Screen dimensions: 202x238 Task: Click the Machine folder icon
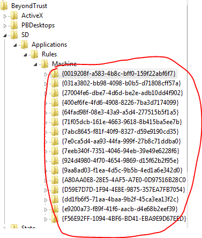(44, 64)
